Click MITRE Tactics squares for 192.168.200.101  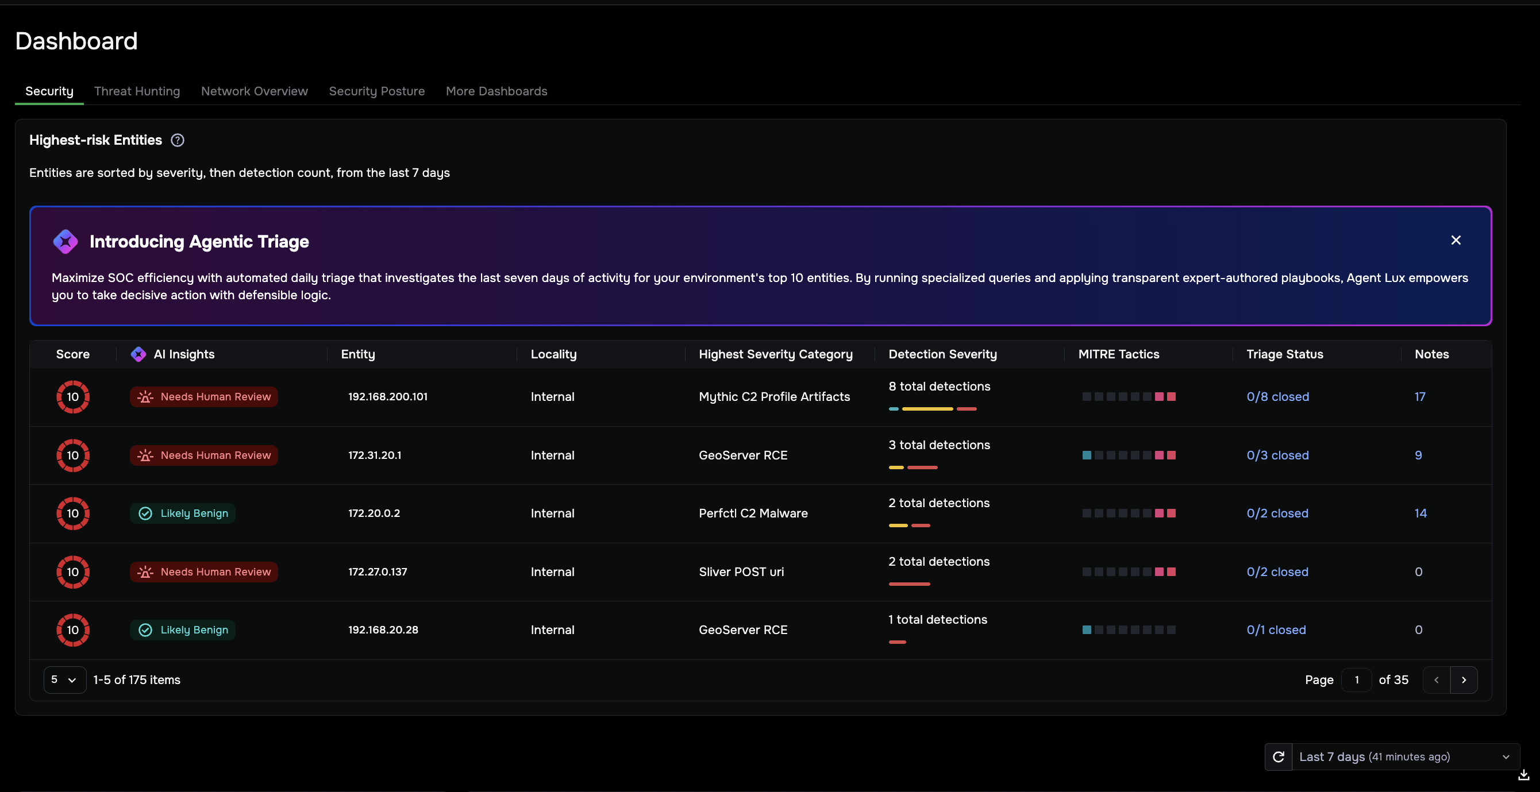tap(1129, 397)
